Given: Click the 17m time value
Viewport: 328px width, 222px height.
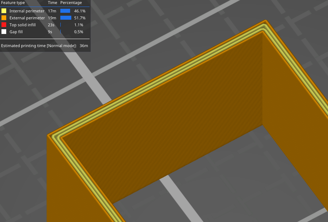Looking at the screenshot, I should coord(52,11).
